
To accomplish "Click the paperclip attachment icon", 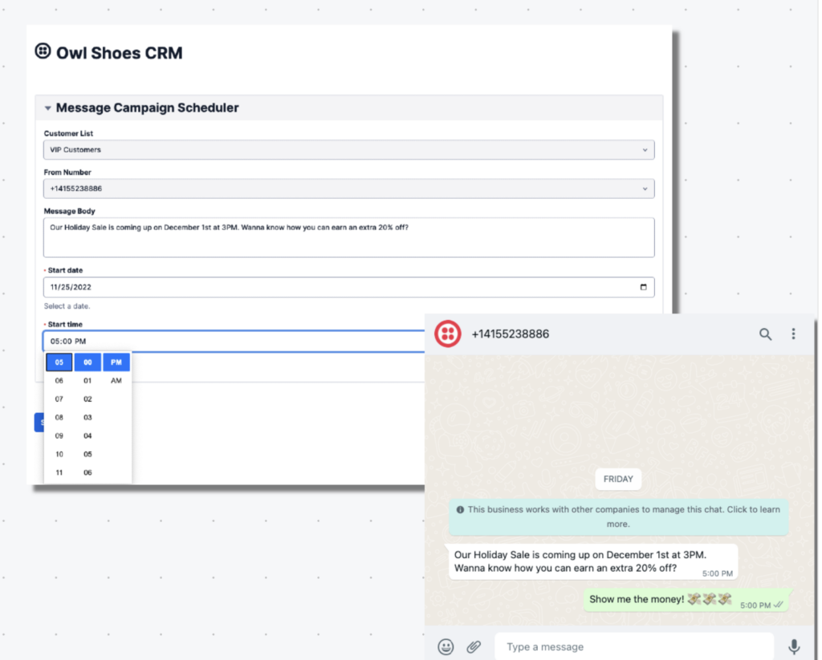I will [x=473, y=646].
